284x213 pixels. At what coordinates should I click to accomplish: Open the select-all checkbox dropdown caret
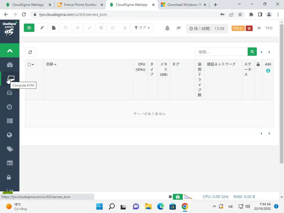[x=33, y=65]
